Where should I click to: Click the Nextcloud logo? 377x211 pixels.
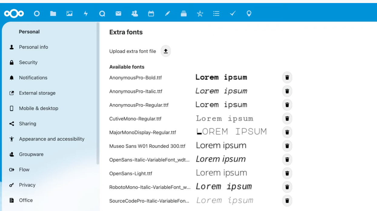tap(14, 14)
